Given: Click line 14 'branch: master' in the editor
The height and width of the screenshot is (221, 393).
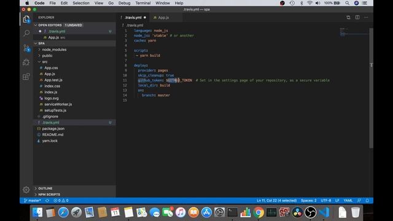Looking at the screenshot, I should coord(155,95).
